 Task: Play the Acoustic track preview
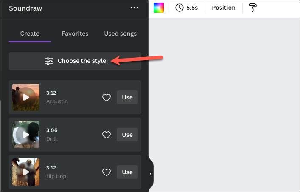(26, 97)
